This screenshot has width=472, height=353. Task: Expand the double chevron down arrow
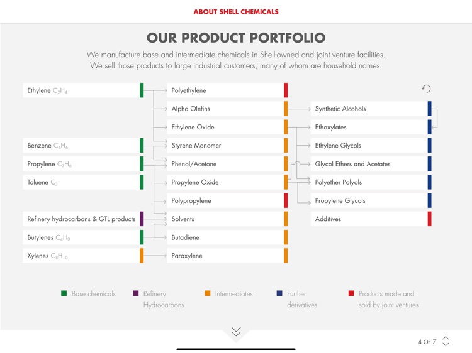pyautogui.click(x=236, y=332)
